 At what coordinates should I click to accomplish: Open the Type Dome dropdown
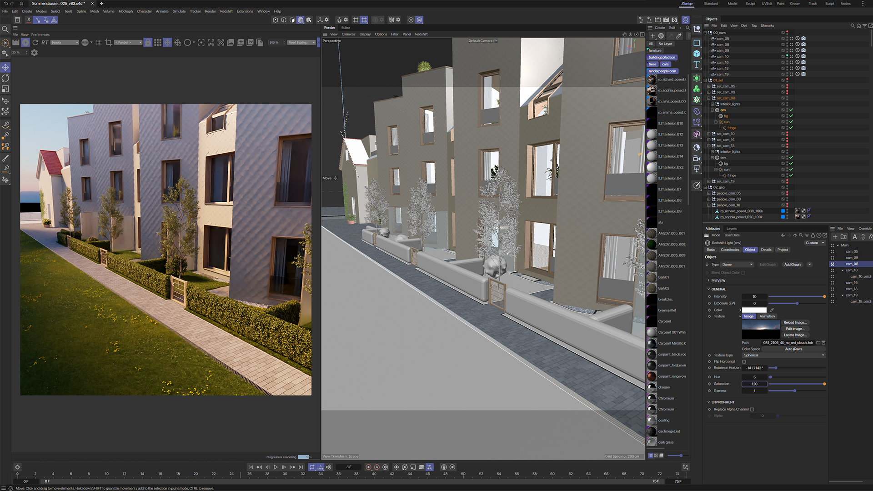[x=737, y=265]
